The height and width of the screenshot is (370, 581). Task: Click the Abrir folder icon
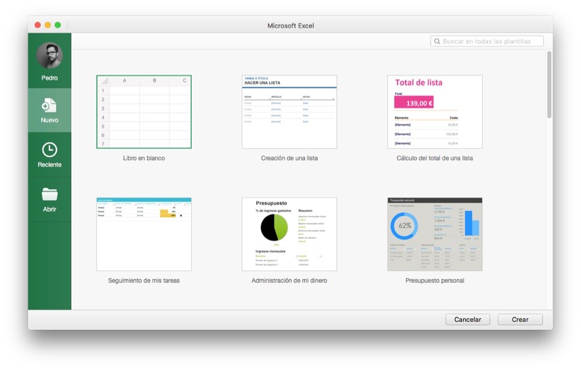tap(49, 195)
